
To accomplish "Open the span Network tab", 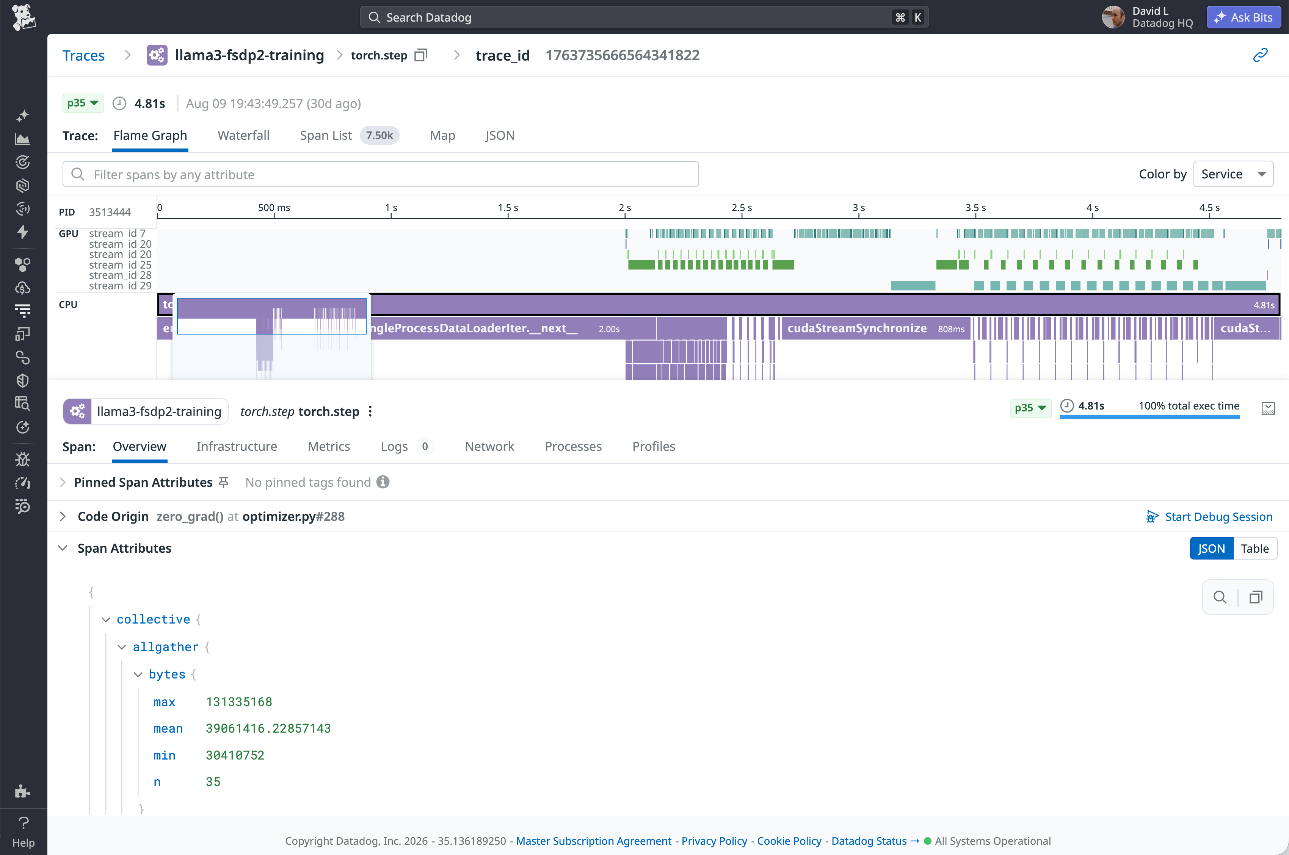I will (489, 446).
